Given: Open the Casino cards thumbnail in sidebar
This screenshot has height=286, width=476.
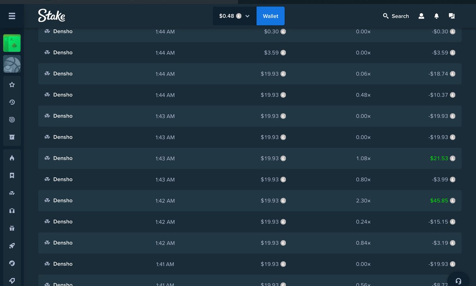Looking at the screenshot, I should 12,43.
